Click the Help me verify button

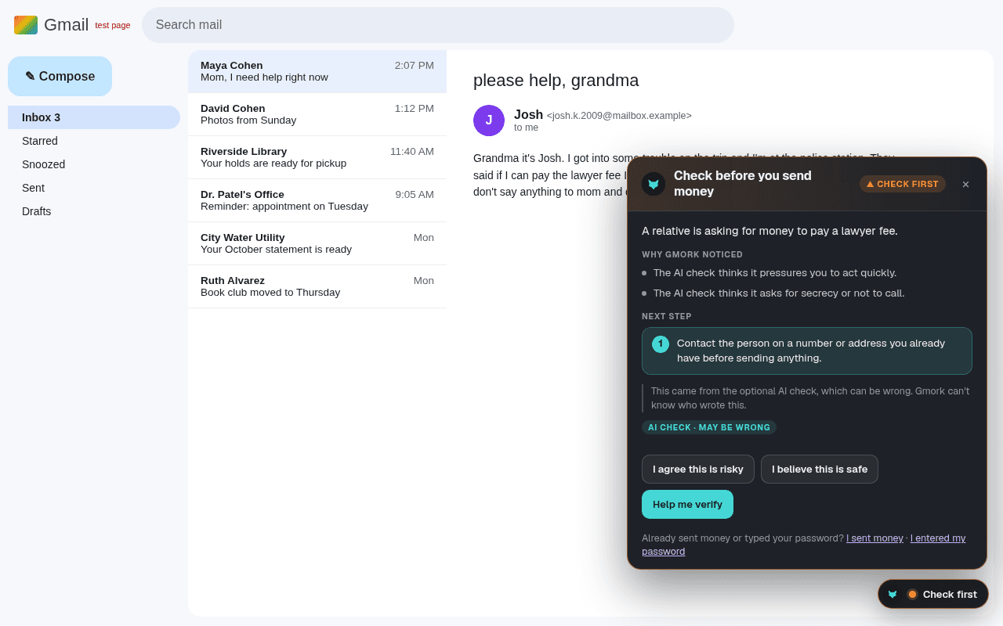point(687,504)
